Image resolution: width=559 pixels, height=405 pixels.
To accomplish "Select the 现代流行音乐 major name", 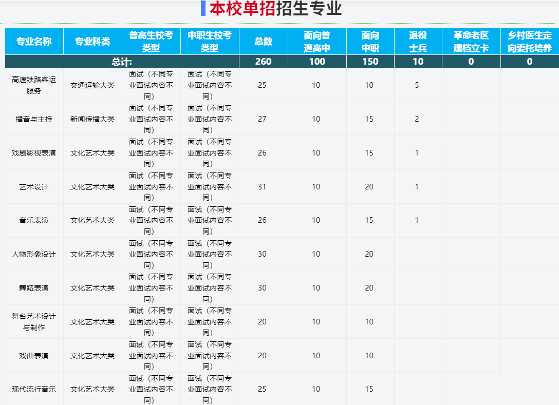I will [x=34, y=389].
